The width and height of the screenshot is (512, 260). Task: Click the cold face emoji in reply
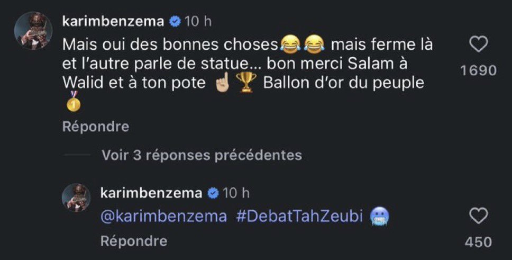[x=379, y=217]
